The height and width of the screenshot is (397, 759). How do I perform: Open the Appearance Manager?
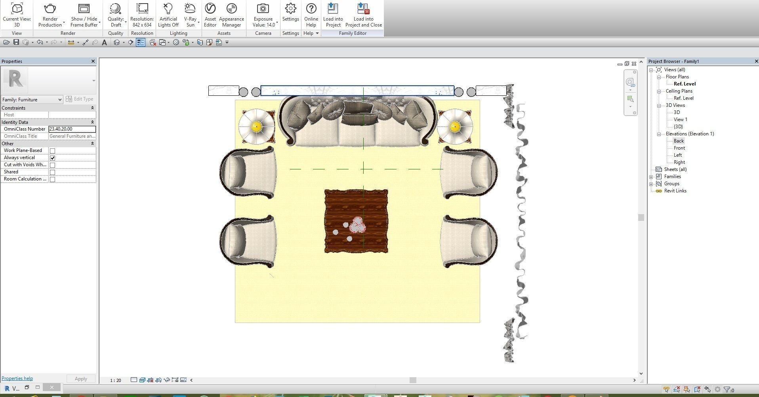231,15
